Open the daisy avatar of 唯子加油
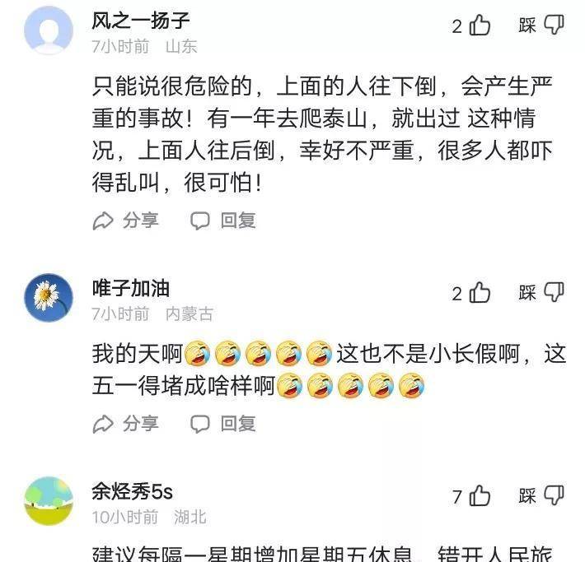Image resolution: width=585 pixels, height=562 pixels. click(49, 297)
